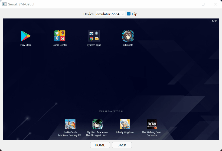Open the System apps folder
Image resolution: width=222 pixels, height=151 pixels.
94,36
